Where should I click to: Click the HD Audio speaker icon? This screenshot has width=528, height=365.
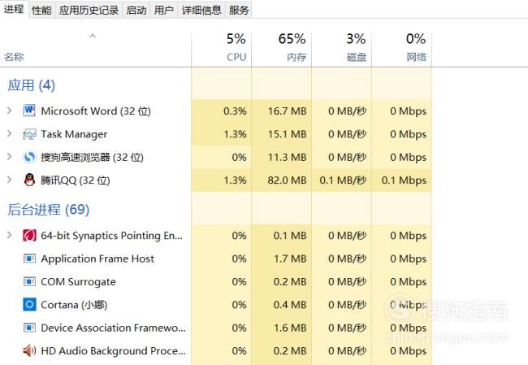point(29,351)
